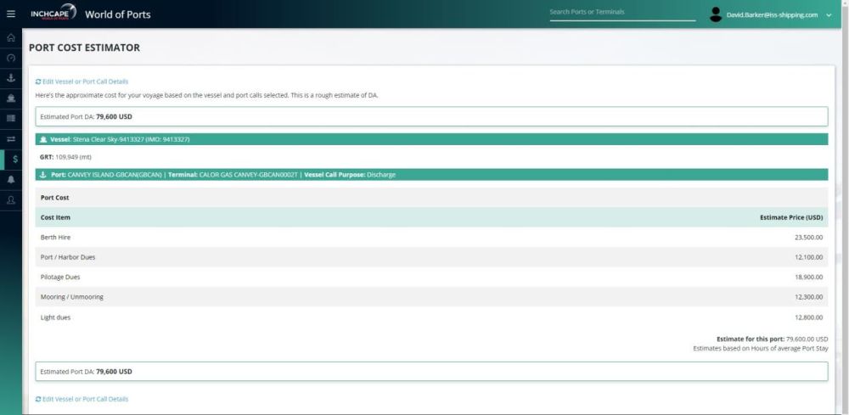The width and height of the screenshot is (849, 415).
Task: Click the Estimate Price (USD) column header
Action: (x=791, y=217)
